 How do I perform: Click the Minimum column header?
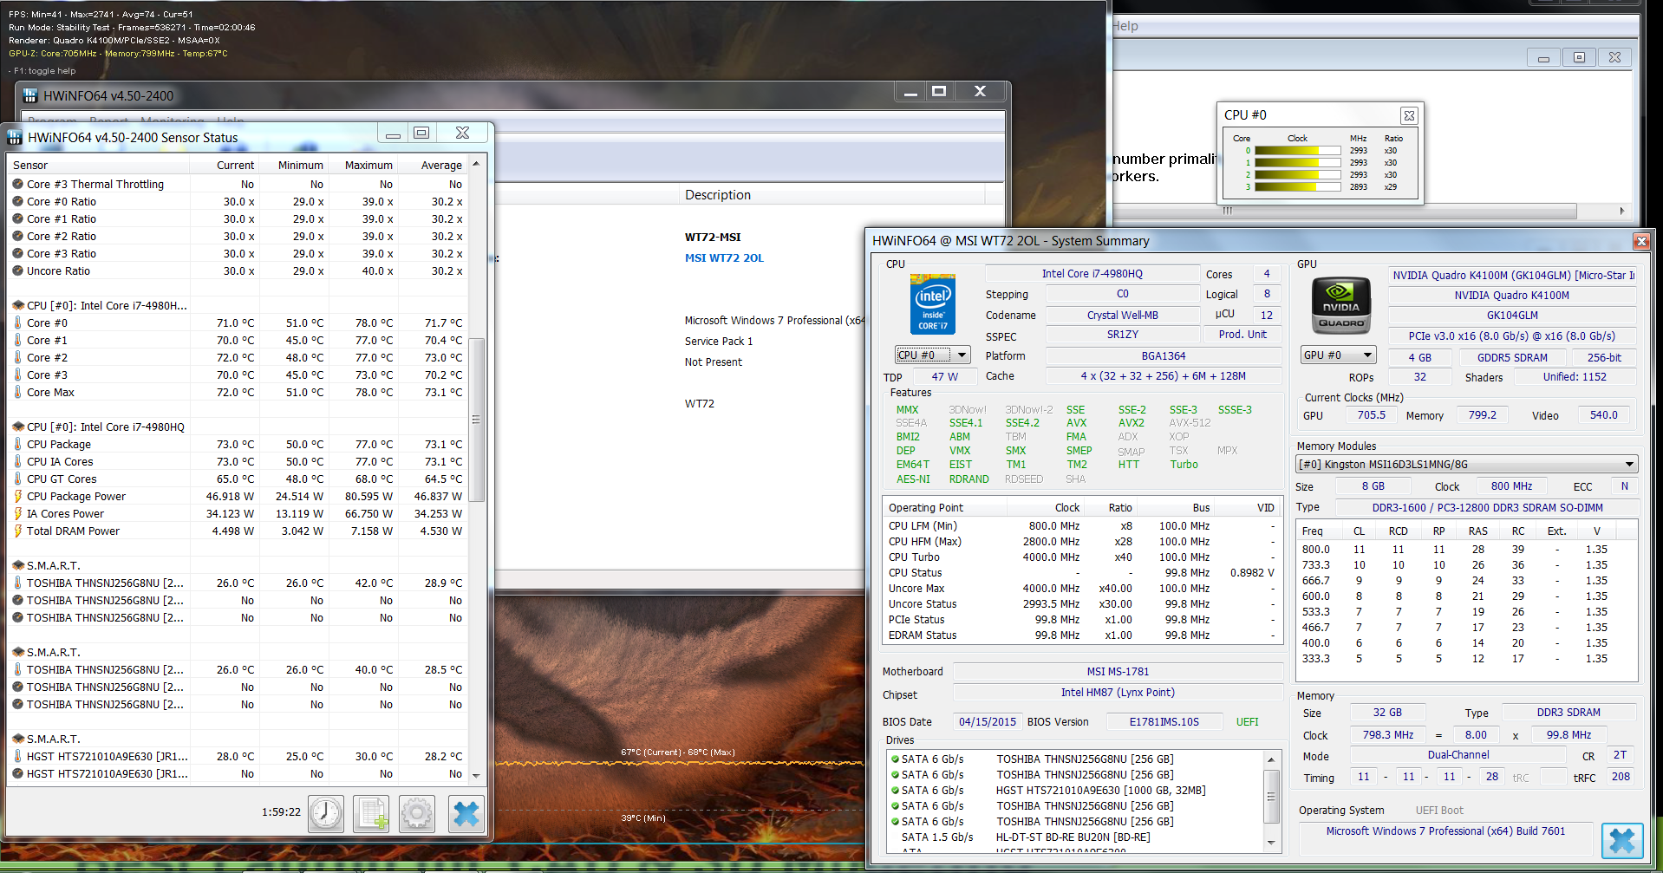(x=293, y=165)
